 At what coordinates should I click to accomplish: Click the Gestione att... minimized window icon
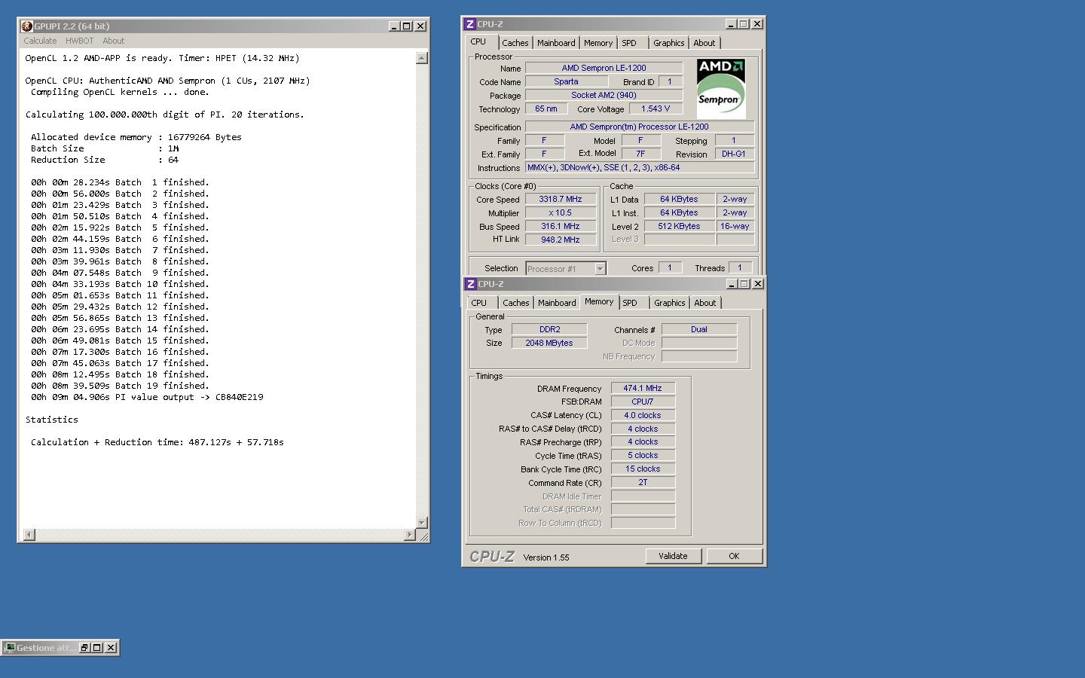click(x=10, y=647)
